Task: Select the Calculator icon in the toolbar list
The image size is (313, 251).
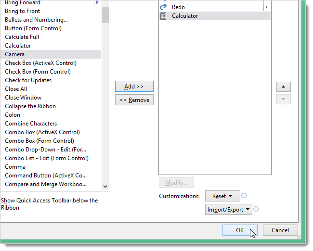Action: 163,16
